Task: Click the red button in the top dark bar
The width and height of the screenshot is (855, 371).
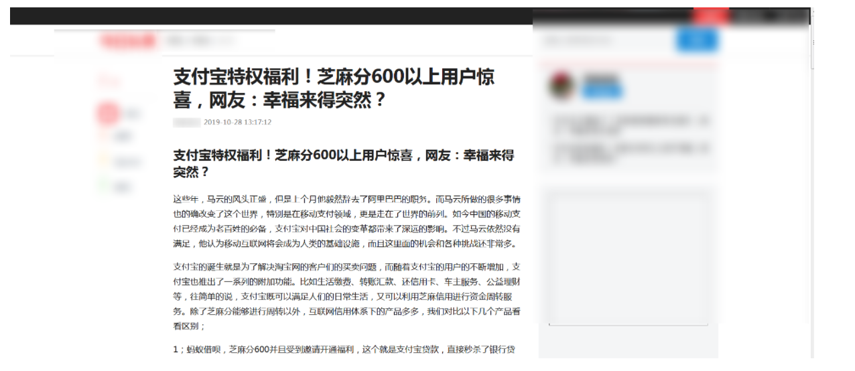Action: click(711, 17)
